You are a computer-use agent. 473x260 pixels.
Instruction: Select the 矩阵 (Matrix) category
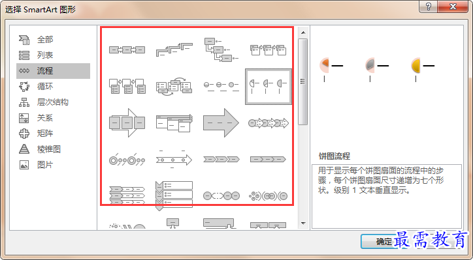coord(53,134)
